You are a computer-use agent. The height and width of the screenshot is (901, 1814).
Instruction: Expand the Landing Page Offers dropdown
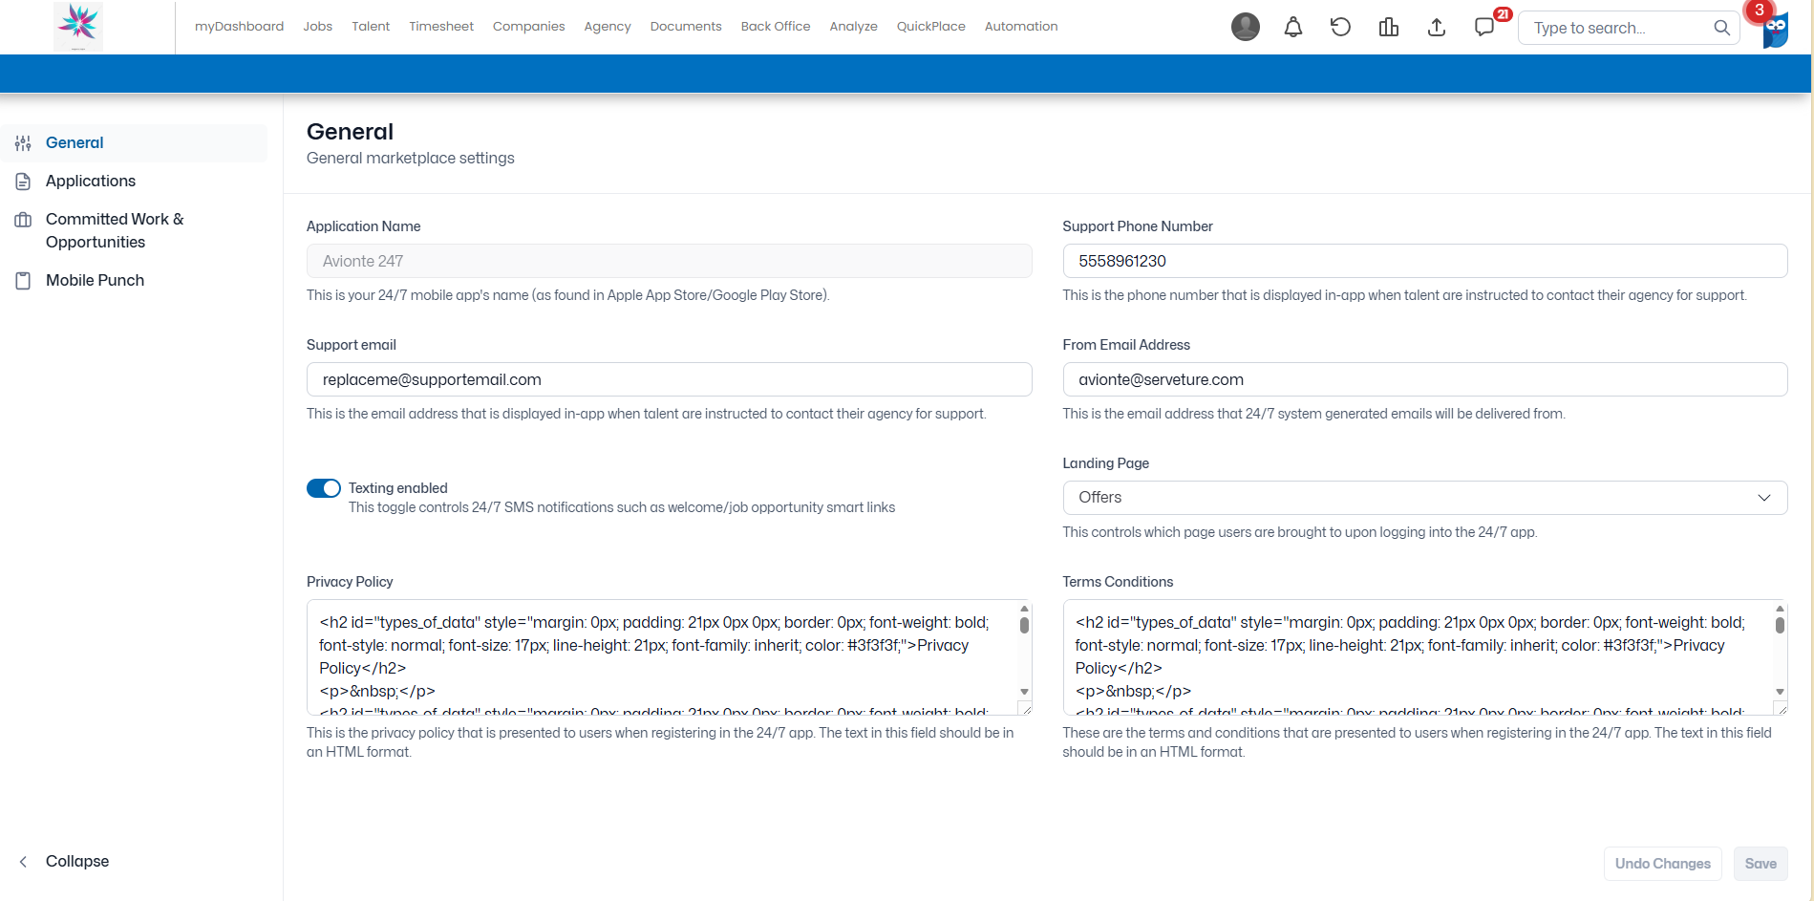(x=1424, y=498)
